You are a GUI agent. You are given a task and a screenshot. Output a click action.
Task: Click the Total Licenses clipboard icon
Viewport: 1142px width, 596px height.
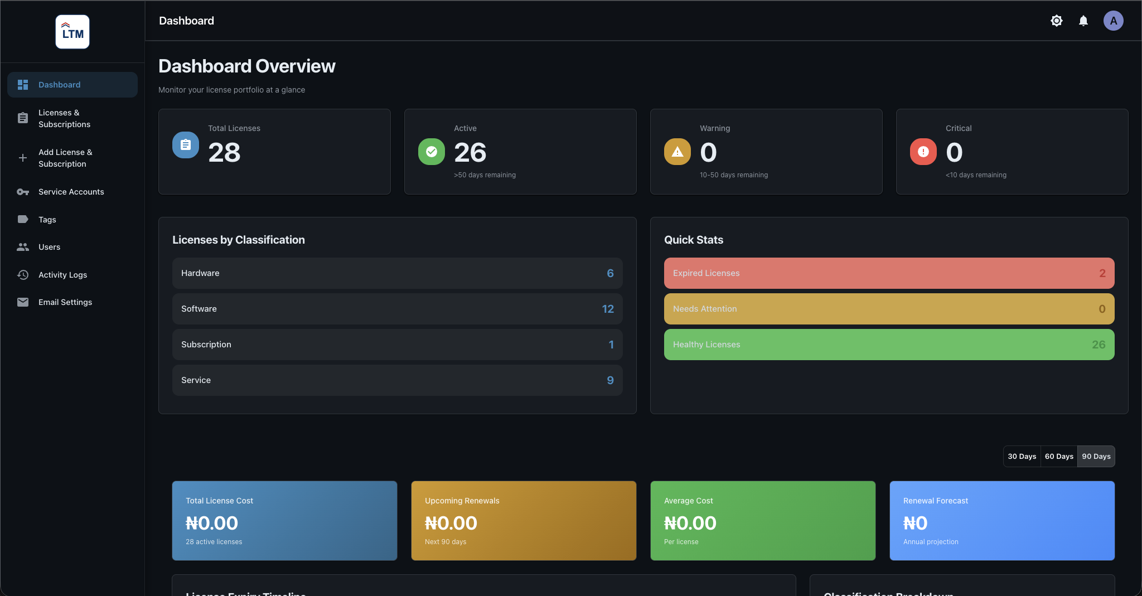click(x=186, y=145)
